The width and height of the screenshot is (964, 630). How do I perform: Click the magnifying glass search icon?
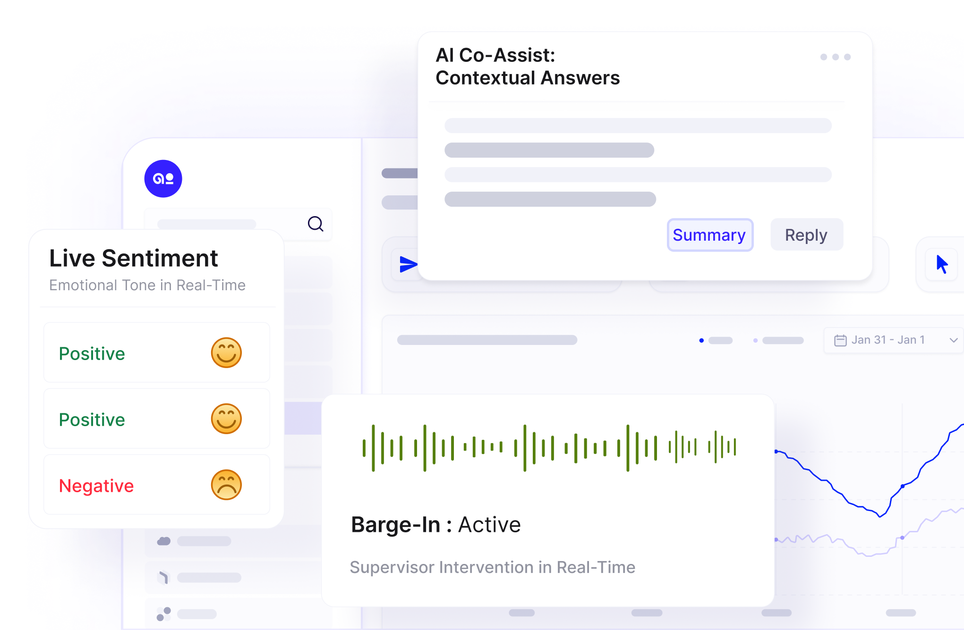click(x=316, y=224)
